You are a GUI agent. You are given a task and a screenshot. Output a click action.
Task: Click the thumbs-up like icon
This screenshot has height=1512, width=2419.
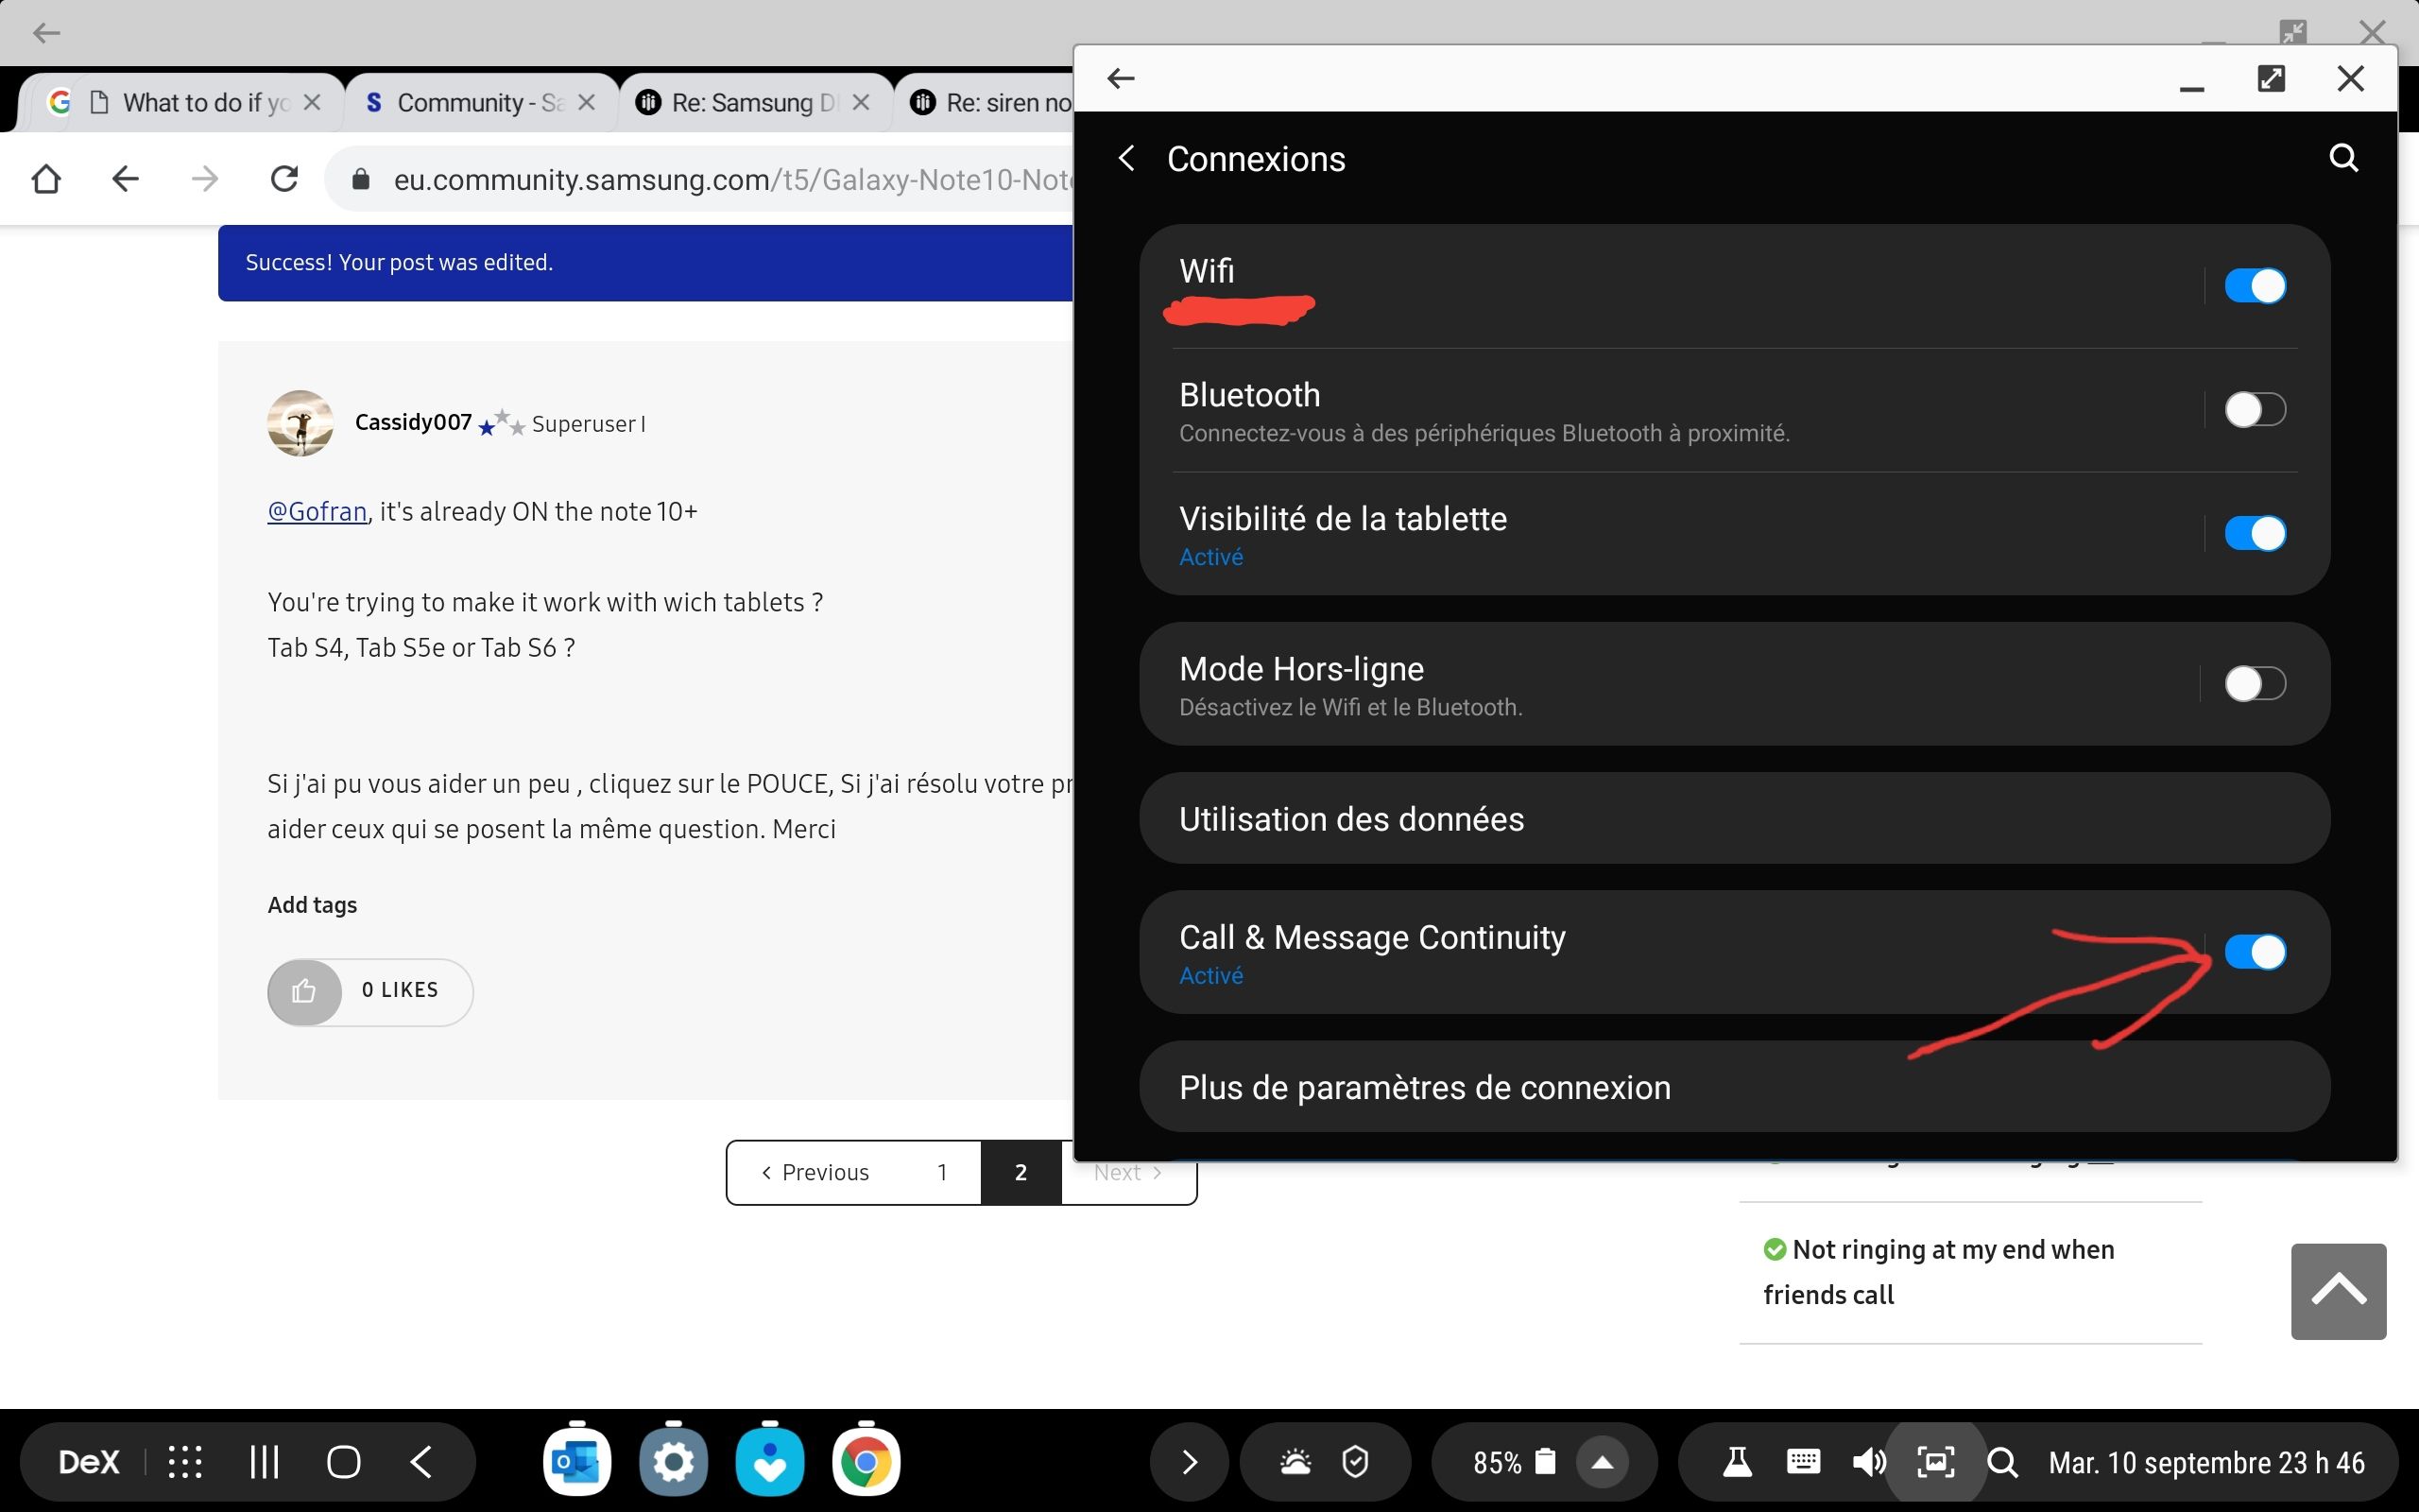pyautogui.click(x=305, y=991)
